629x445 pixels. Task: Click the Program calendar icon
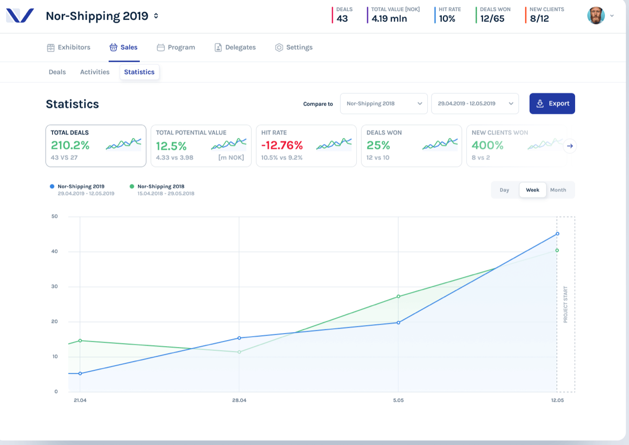161,47
